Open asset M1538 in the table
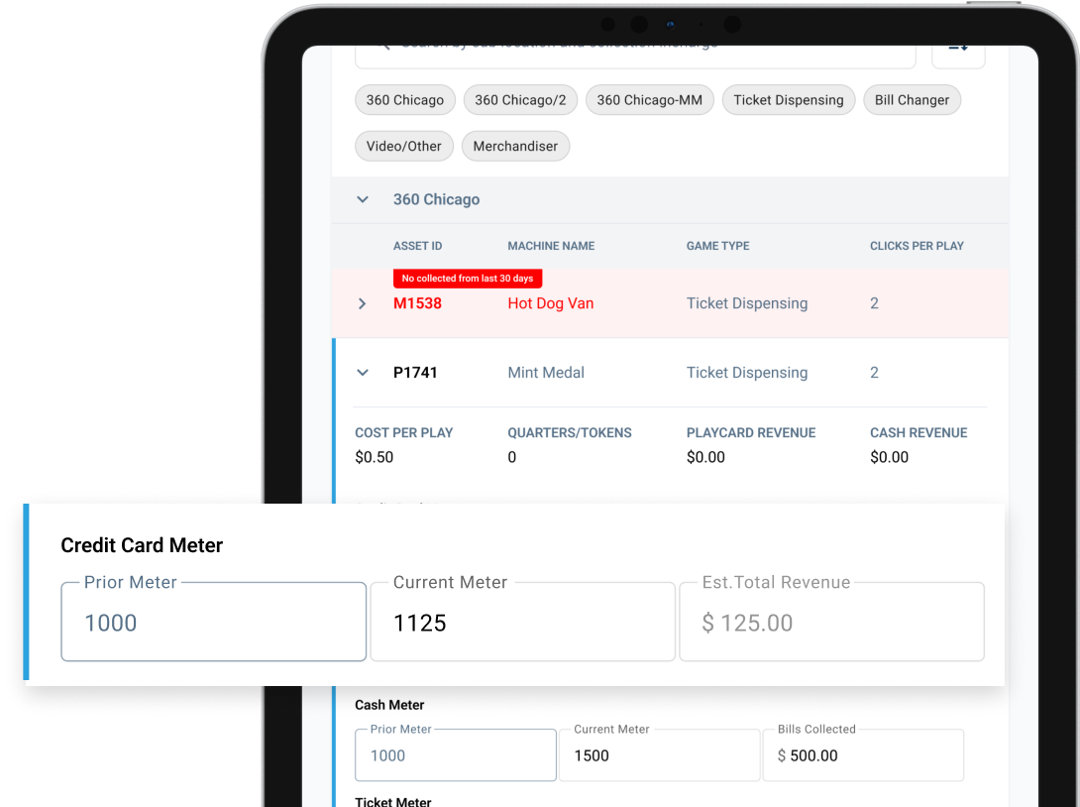The height and width of the screenshot is (807, 1080). pos(417,303)
